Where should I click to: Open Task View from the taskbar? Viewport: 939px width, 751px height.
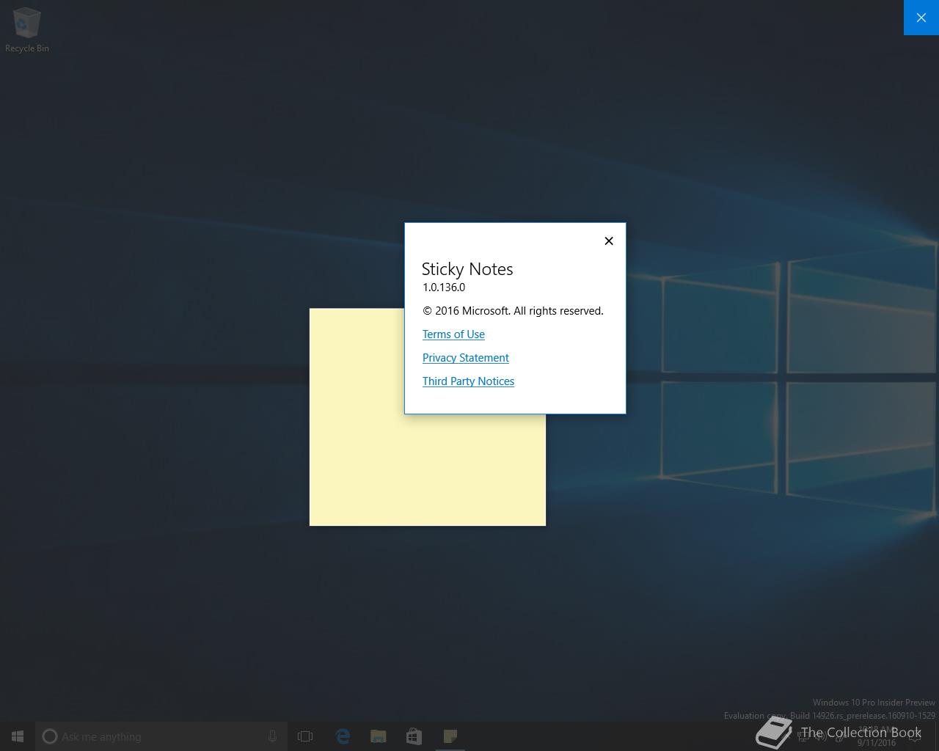[305, 736]
